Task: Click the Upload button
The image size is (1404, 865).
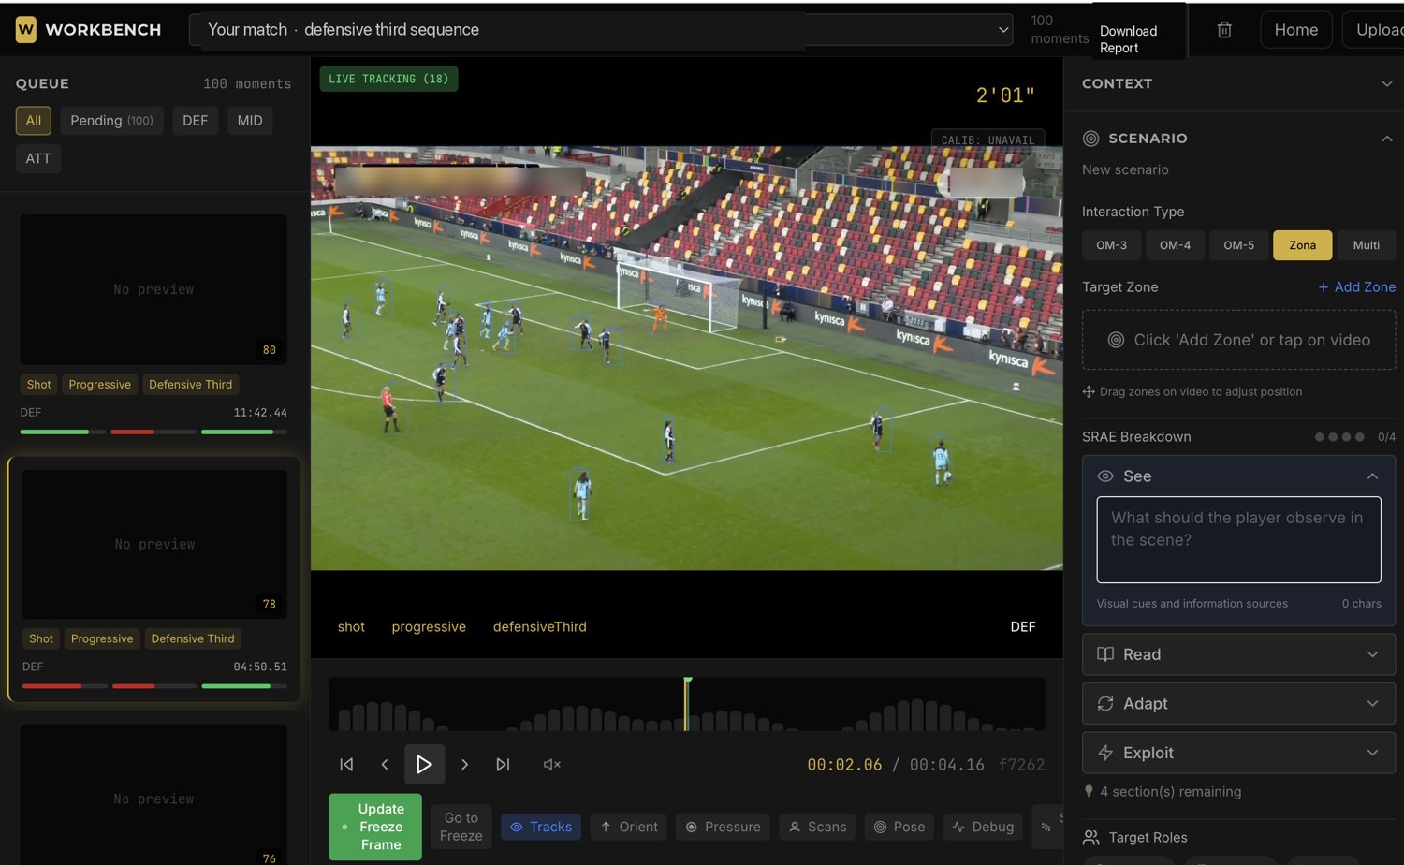Action: coord(1376,30)
